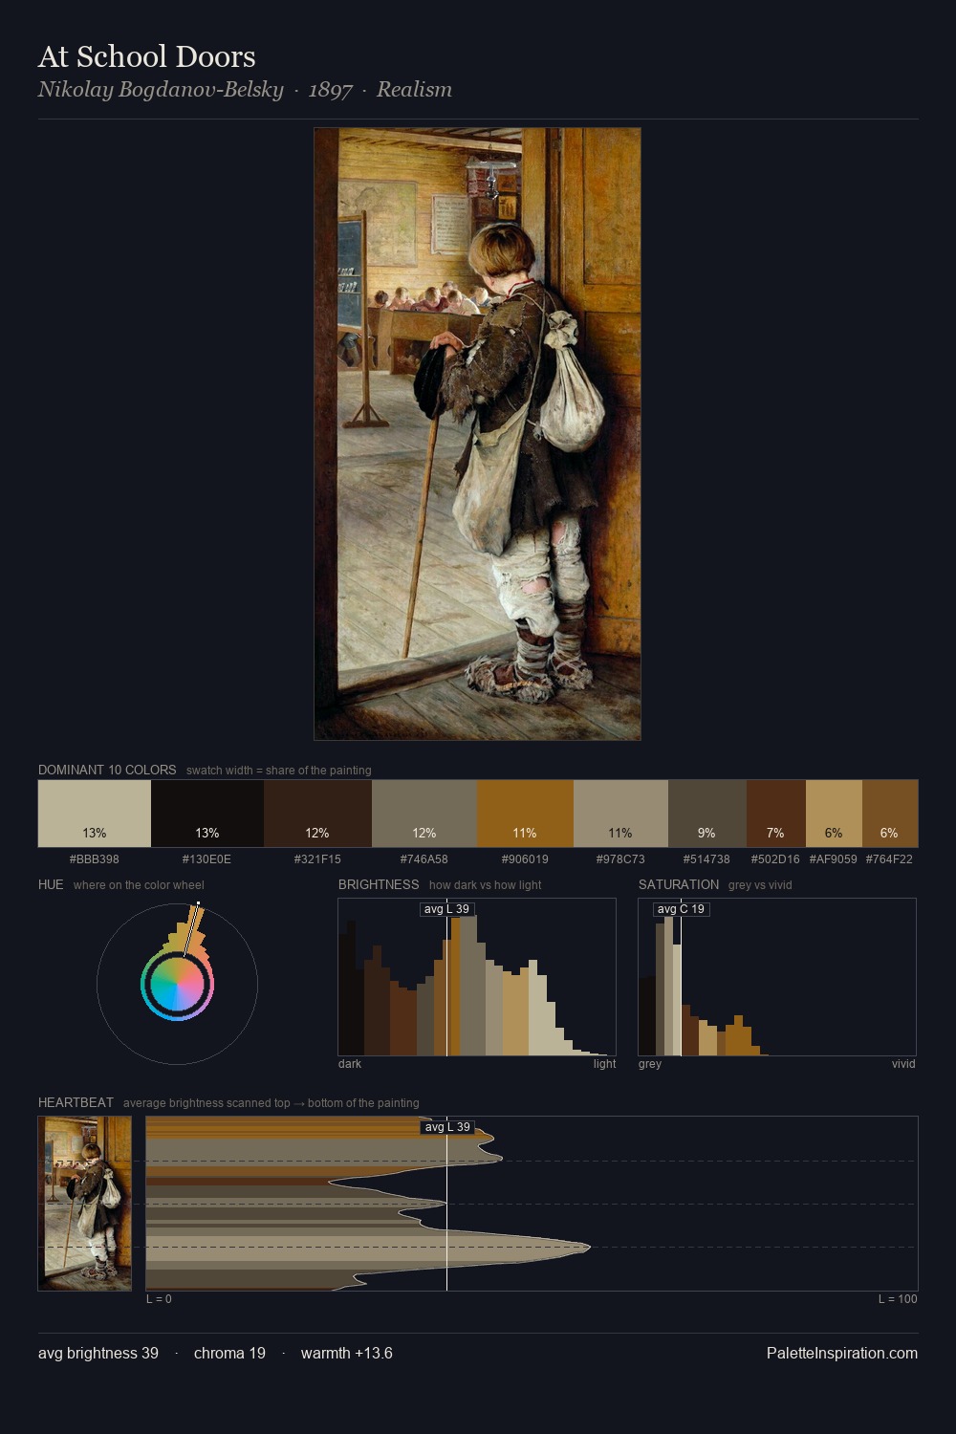Click the heartbeat brightness scan chart
956x1434 pixels.
click(x=532, y=1204)
